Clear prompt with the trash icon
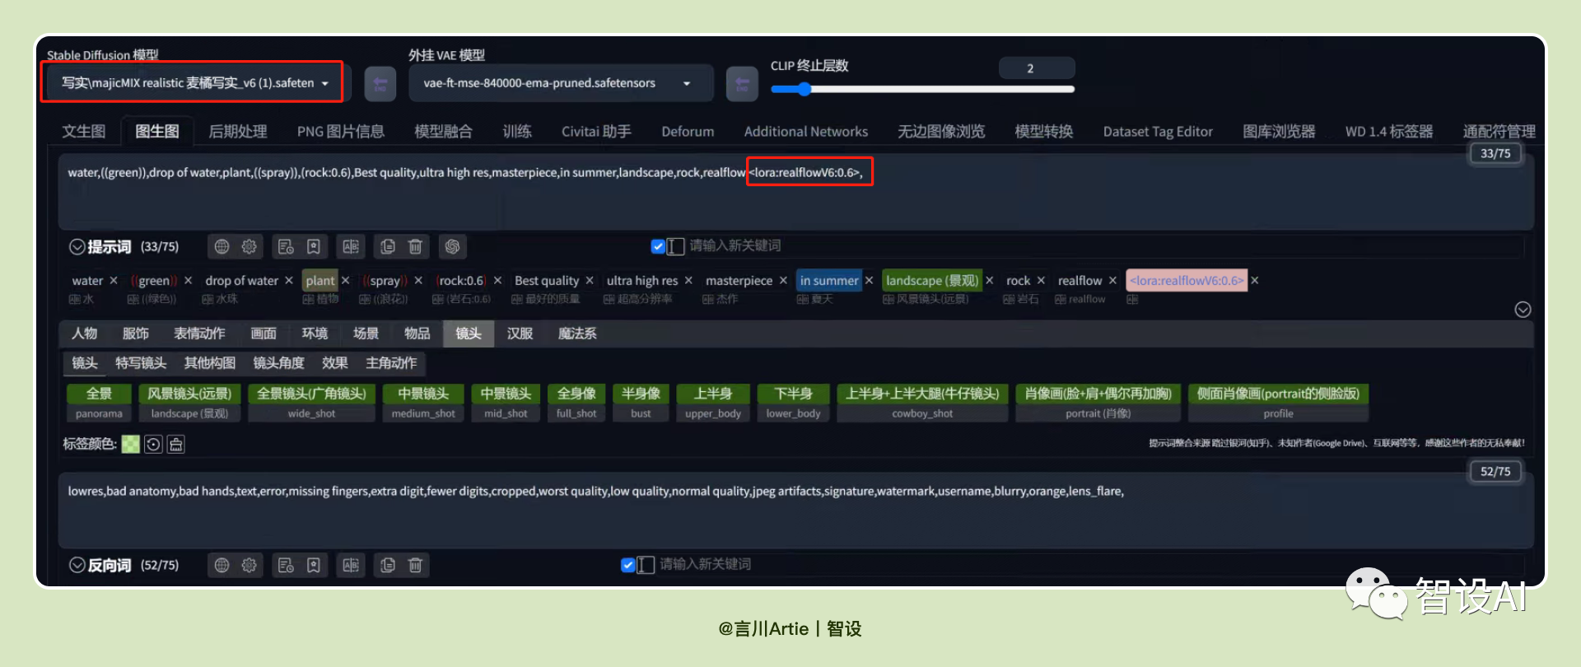This screenshot has width=1581, height=667. click(x=416, y=246)
